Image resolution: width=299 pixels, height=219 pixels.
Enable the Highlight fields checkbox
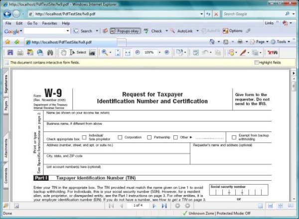(256, 62)
